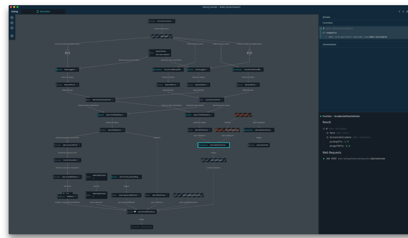Expand the fare uber.Fare property
This screenshot has width=408, height=238.
click(327, 133)
